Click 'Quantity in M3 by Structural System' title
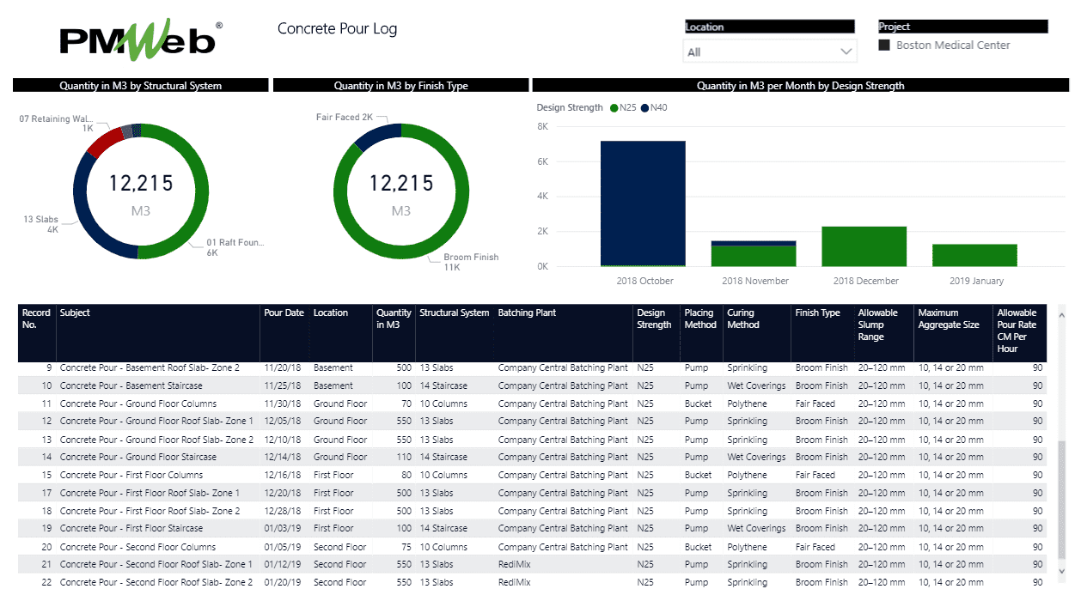Image resolution: width=1081 pixels, height=601 pixels. click(x=140, y=86)
